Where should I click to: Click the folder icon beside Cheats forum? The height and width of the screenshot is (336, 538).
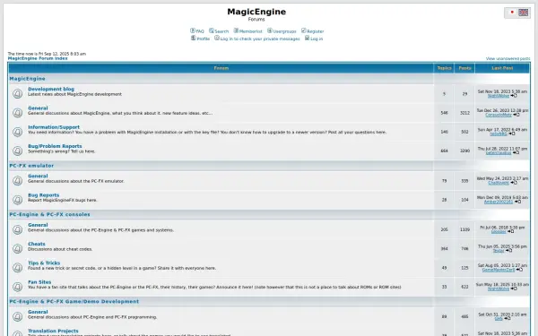pos(18,248)
